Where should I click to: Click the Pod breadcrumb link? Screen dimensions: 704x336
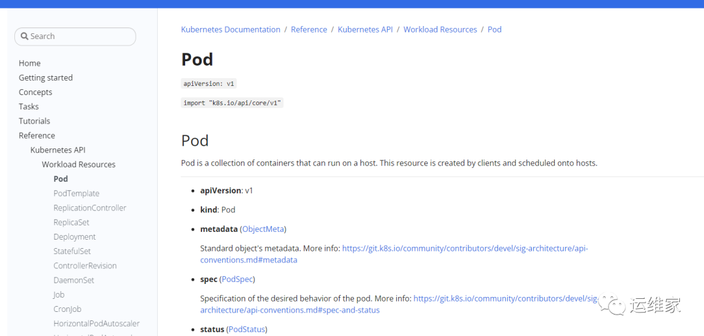point(494,29)
